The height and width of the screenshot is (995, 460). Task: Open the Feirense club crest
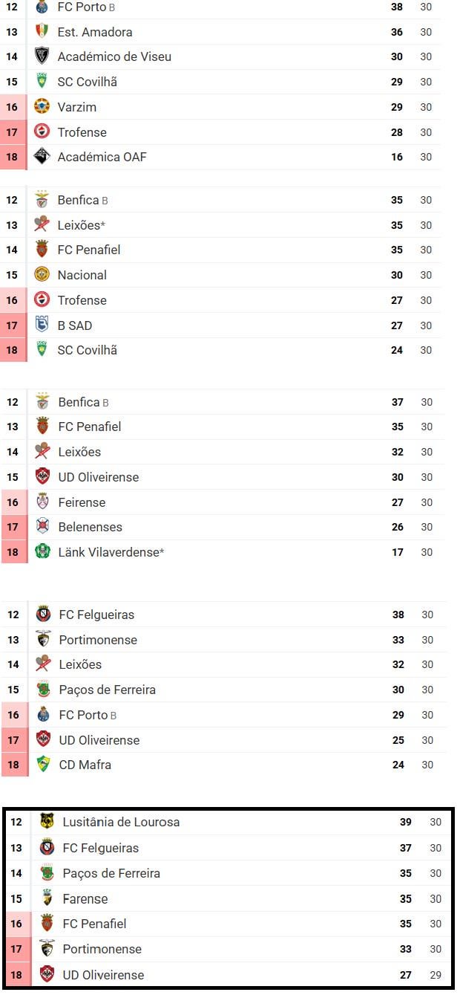43,502
